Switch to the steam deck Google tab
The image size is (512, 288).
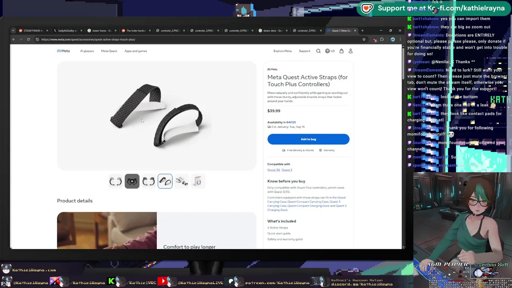(272, 30)
